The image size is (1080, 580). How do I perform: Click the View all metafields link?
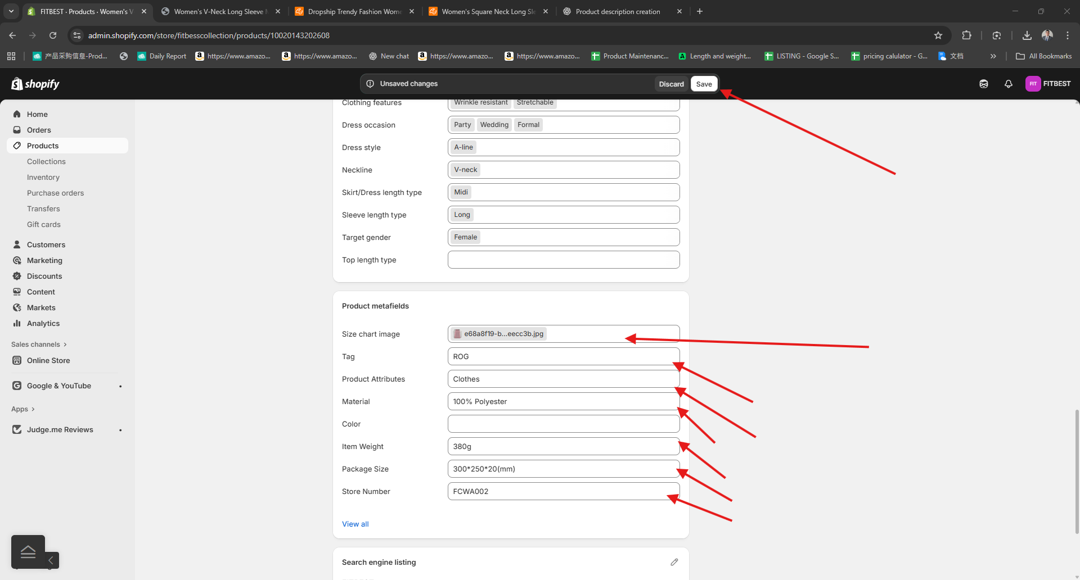355,524
